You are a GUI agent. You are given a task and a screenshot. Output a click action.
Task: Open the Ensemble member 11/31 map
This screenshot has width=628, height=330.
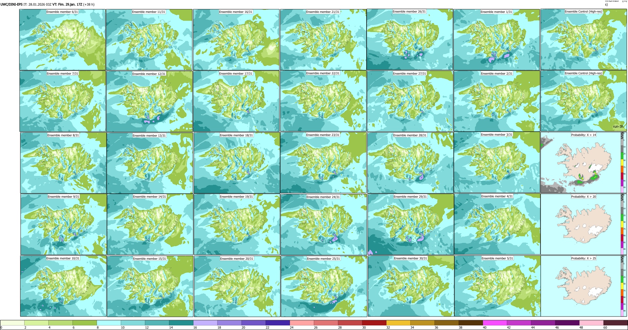pyautogui.click(x=149, y=40)
